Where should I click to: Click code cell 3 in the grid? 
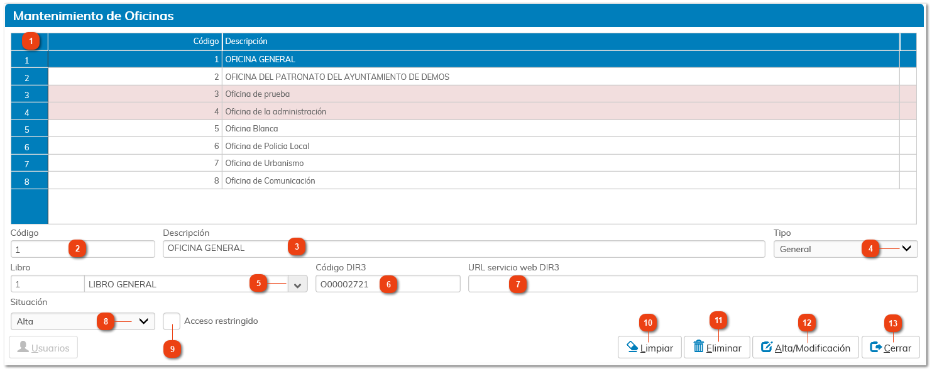[x=135, y=94]
